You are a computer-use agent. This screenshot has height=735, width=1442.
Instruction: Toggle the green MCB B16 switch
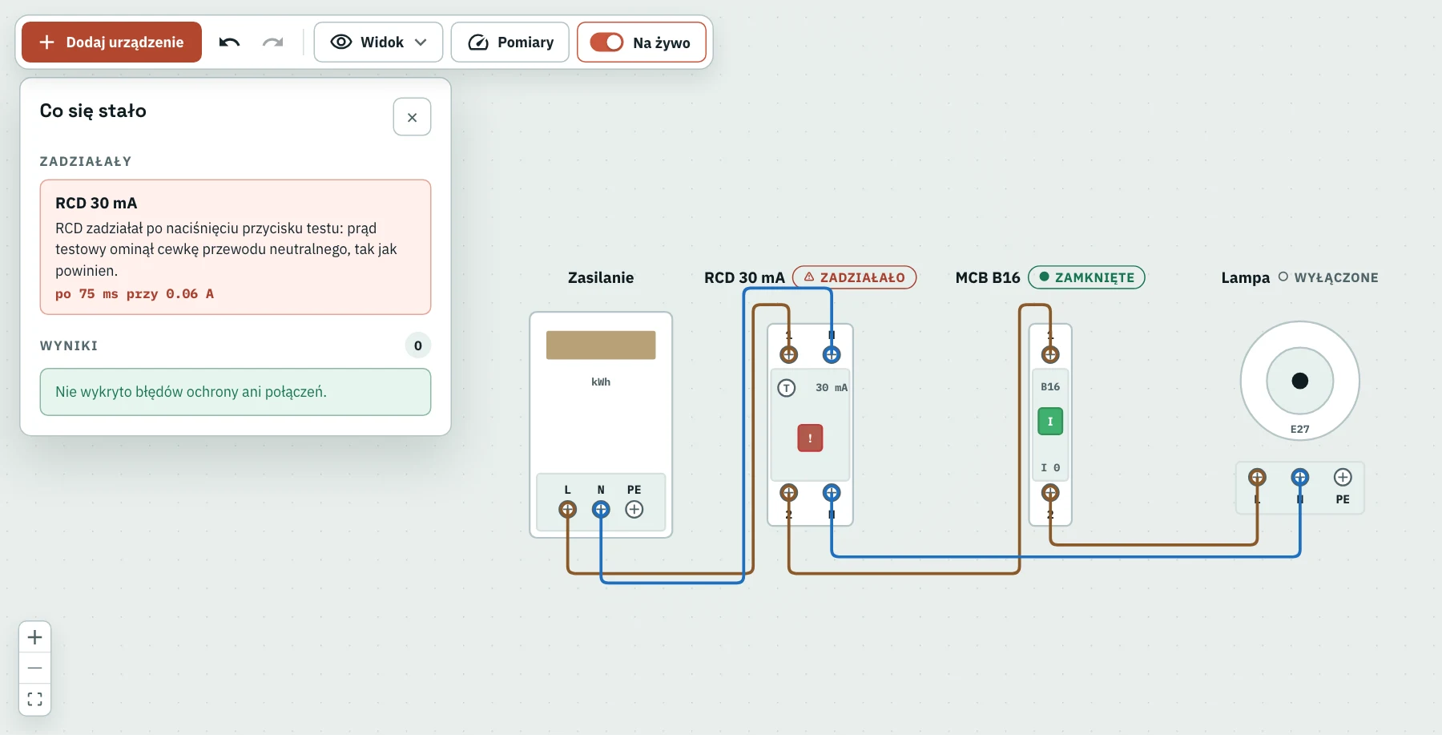pyautogui.click(x=1050, y=422)
